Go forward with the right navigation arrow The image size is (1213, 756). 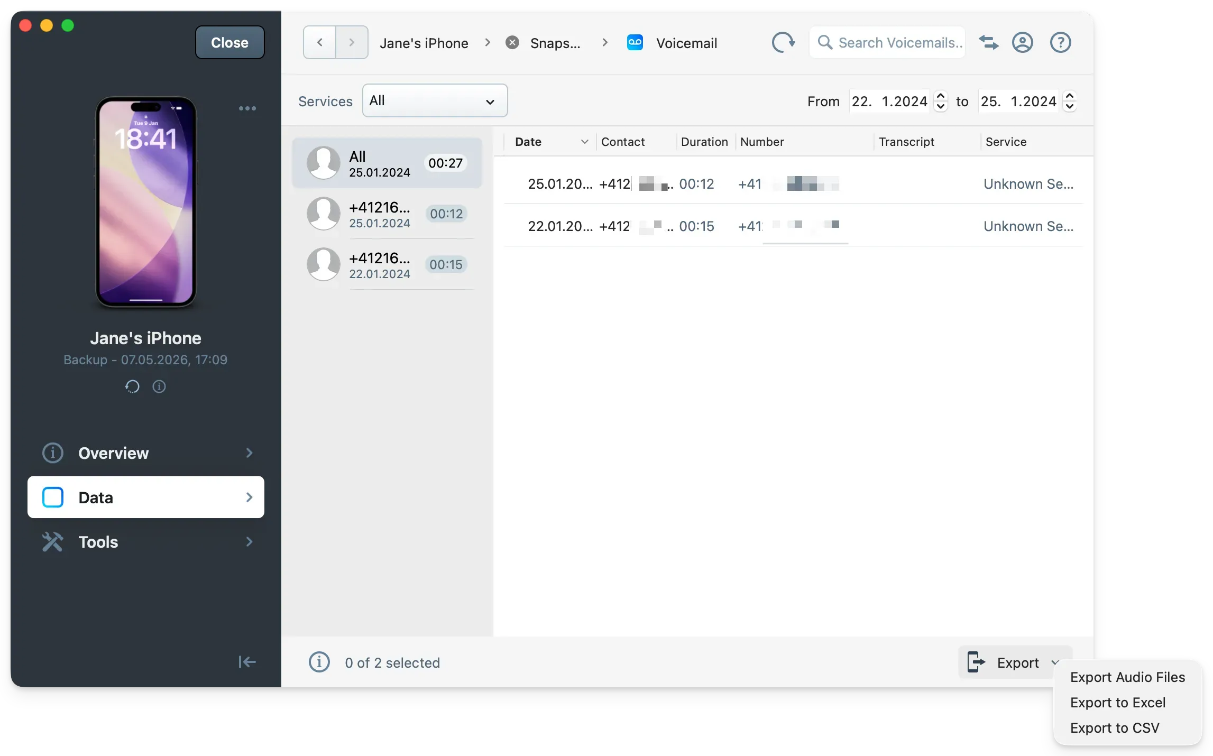click(x=352, y=42)
